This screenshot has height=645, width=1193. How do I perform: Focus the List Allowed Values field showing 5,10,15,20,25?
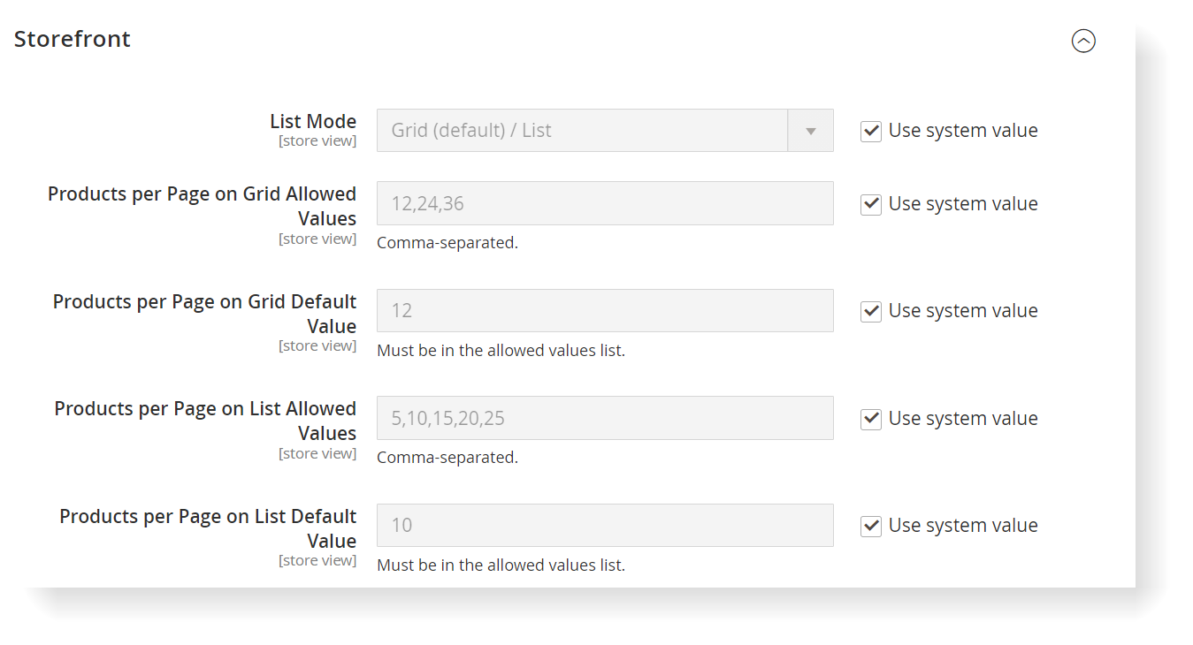click(x=605, y=419)
